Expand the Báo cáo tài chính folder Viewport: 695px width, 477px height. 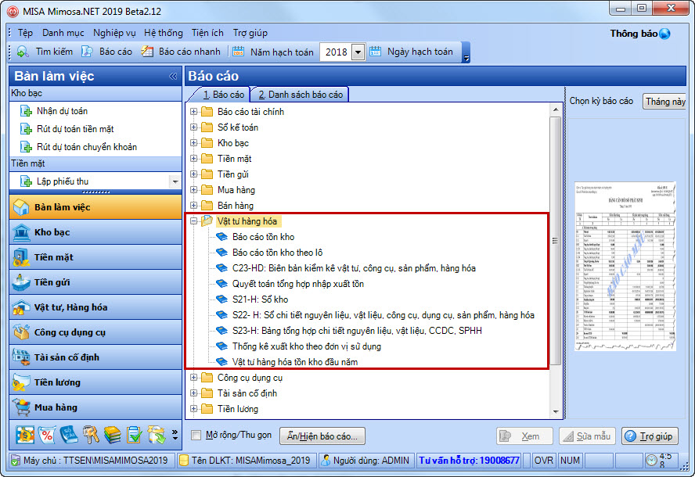click(193, 112)
